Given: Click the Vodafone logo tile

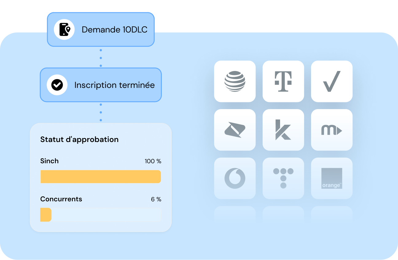Looking at the screenshot, I should click(x=235, y=179).
